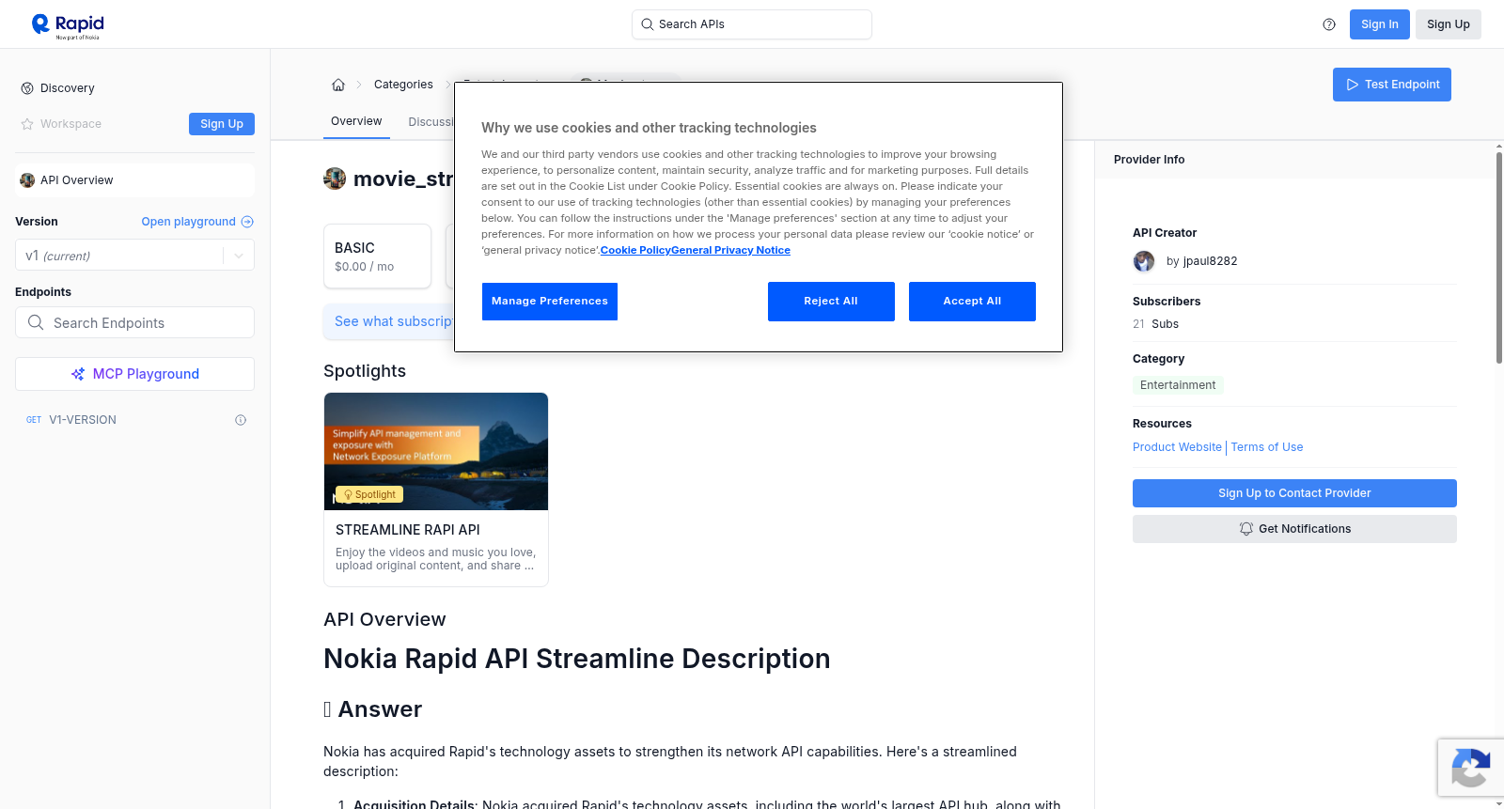This screenshot has height=809, width=1504.
Task: Open the help question mark icon
Action: [1329, 24]
